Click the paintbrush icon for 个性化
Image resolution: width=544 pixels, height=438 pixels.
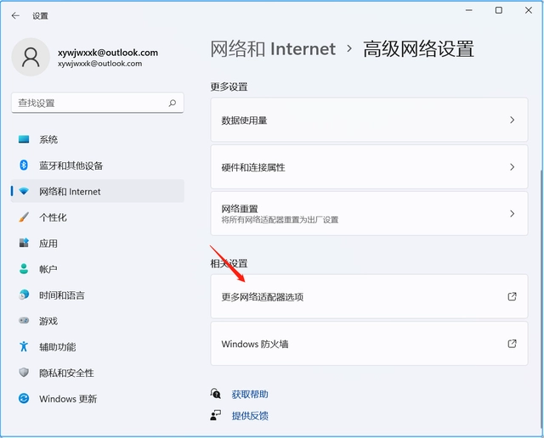(x=24, y=217)
